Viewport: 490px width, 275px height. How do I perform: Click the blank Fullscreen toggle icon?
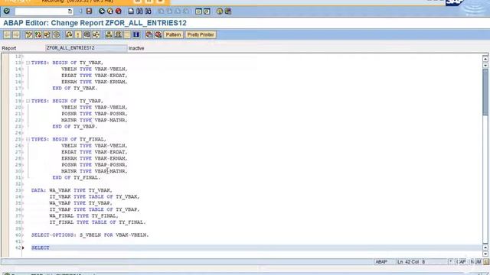127,34
